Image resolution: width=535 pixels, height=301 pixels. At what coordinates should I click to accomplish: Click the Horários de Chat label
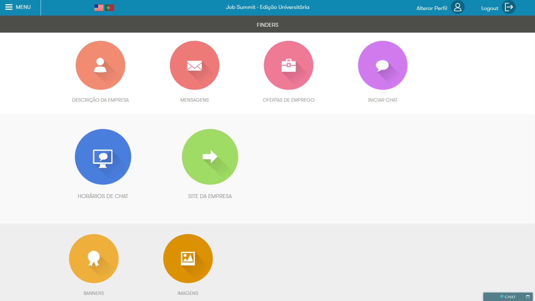[103, 196]
